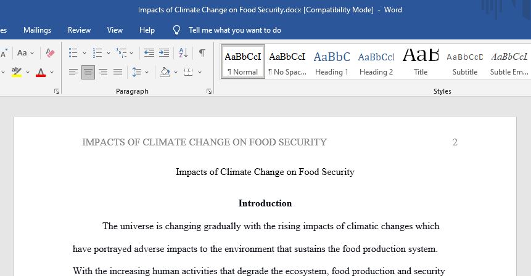Click the Numbering list icon
This screenshot has height=276, width=531.
97,53
